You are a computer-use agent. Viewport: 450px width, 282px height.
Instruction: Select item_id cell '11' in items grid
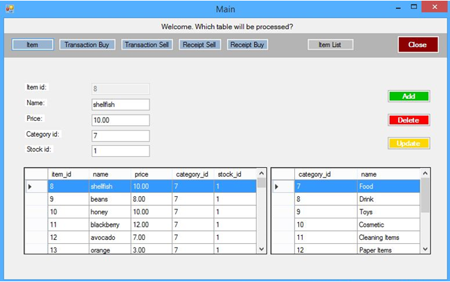69,225
